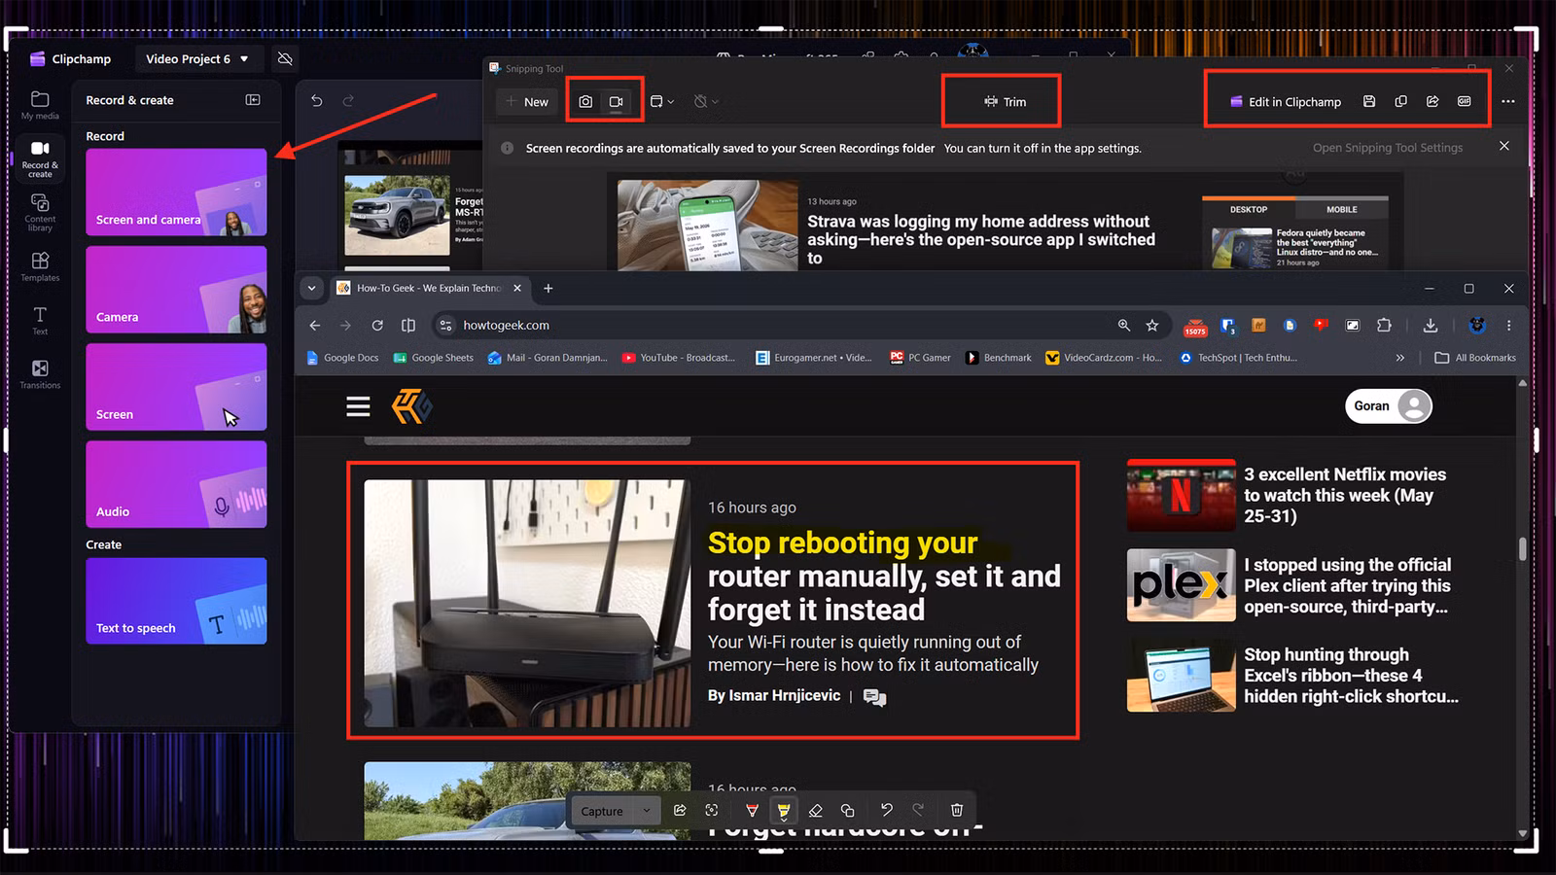Screen dimensions: 1556x875
Task: Undo last edit in Clipchamp
Action: (317, 100)
